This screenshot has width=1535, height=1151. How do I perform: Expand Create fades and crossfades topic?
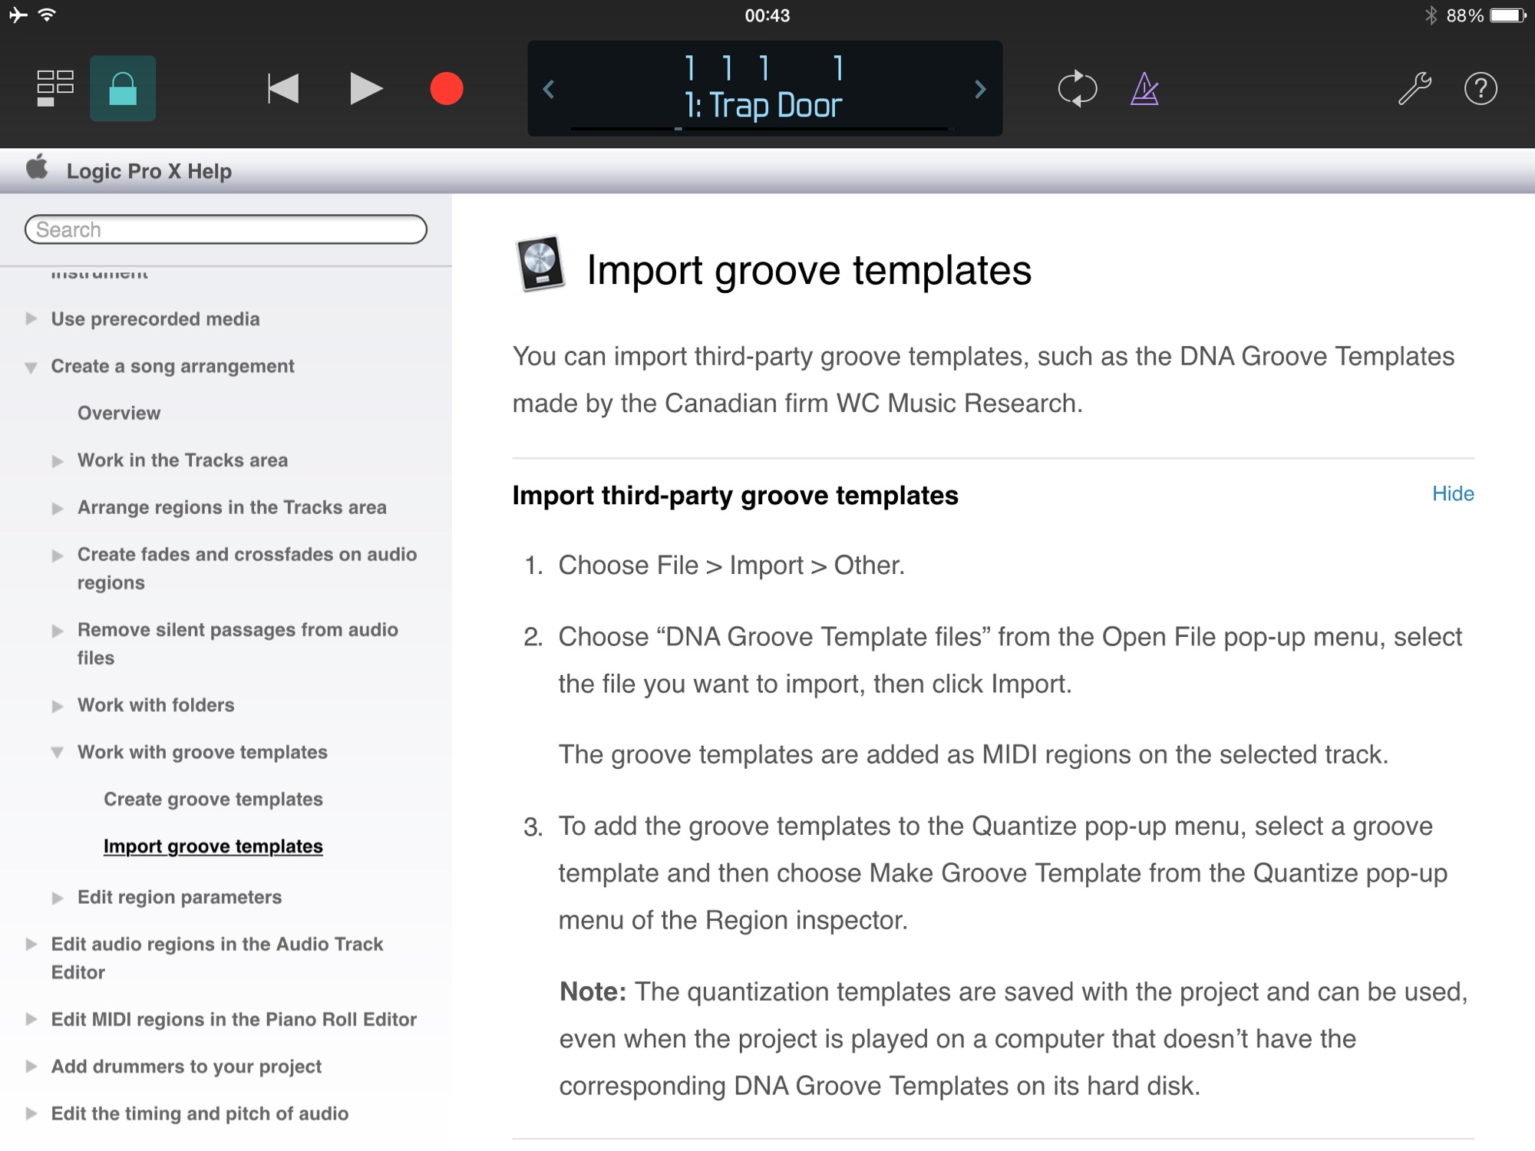tap(58, 555)
